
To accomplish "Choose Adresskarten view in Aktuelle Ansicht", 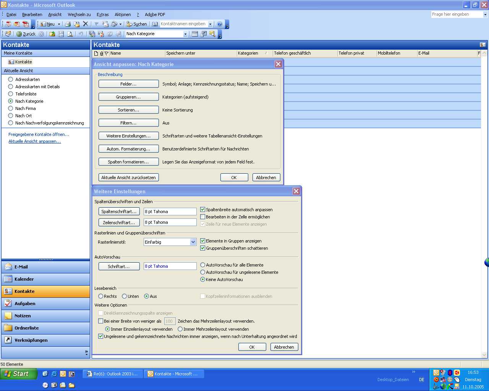I will click(x=11, y=79).
